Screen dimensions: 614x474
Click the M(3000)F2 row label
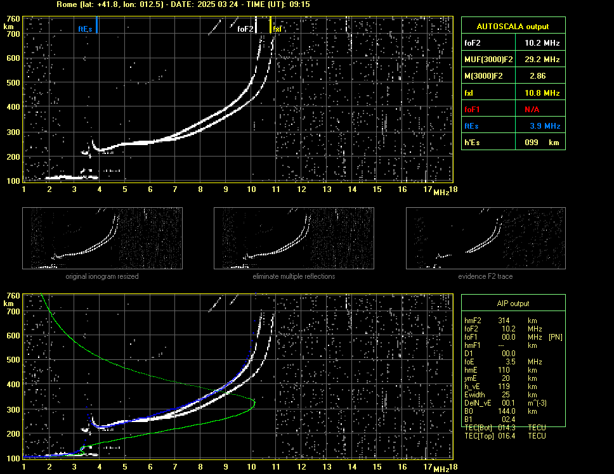point(483,76)
